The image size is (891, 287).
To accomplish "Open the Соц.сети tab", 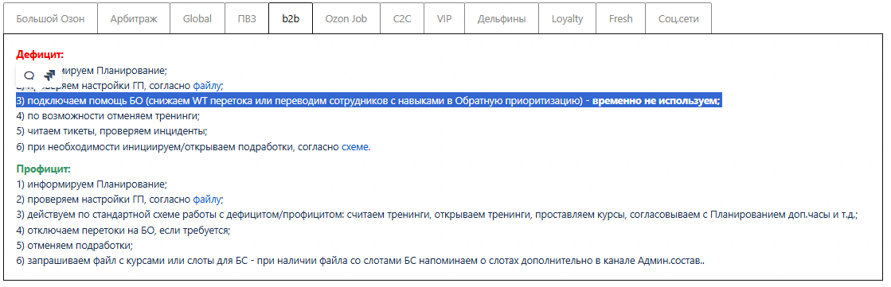I will pos(678,19).
